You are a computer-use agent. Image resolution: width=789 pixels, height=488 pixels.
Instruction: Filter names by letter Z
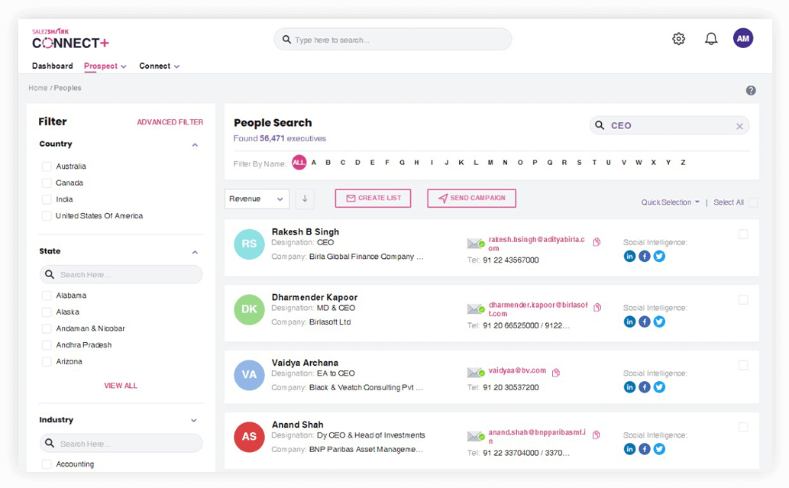(683, 163)
